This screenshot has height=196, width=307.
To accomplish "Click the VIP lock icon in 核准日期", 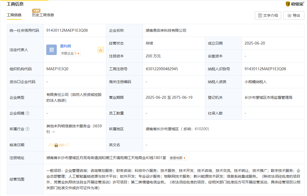I will coord(56,145).
